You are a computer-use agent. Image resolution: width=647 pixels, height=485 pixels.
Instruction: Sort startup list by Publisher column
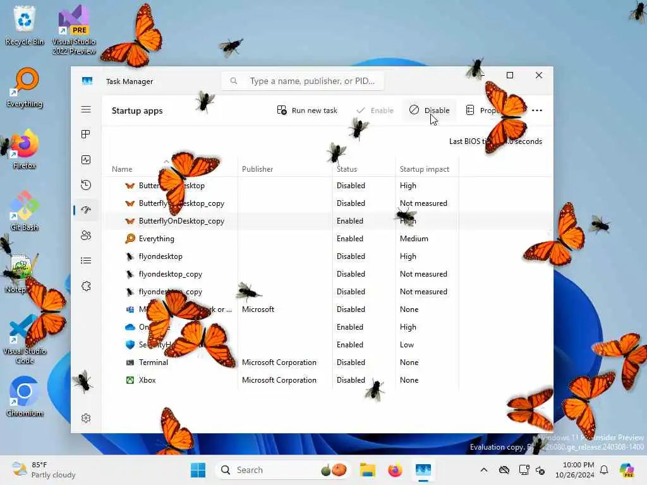click(x=258, y=169)
